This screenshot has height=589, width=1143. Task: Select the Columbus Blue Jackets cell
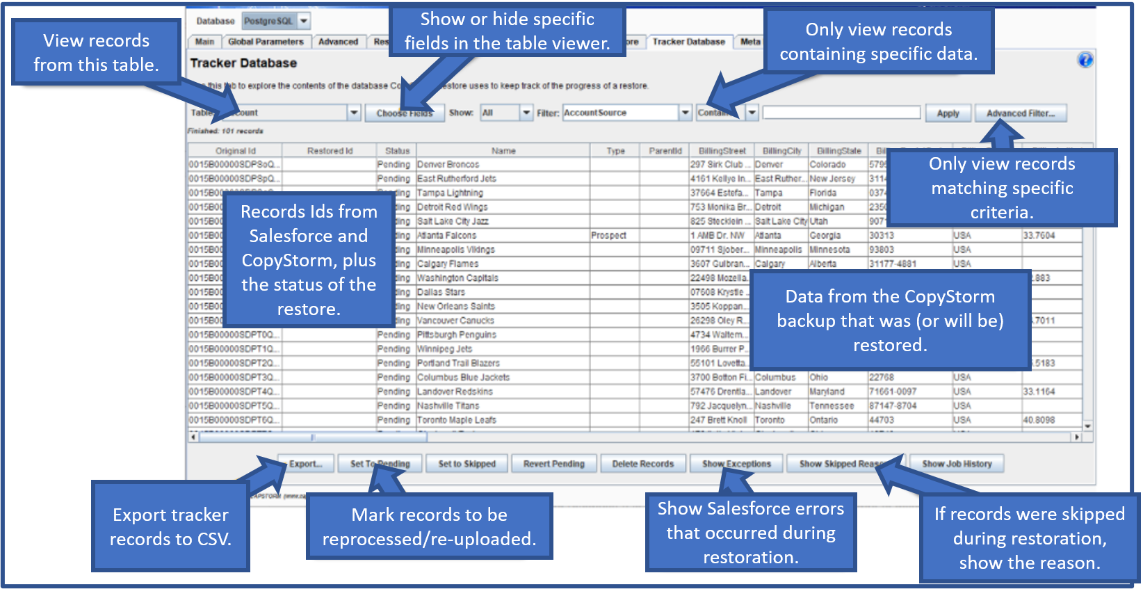coord(503,378)
